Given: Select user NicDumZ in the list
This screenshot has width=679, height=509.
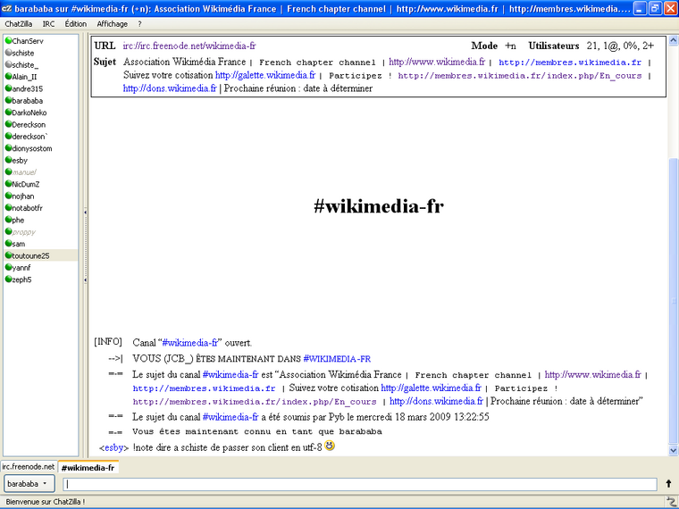Looking at the screenshot, I should point(41,184).
